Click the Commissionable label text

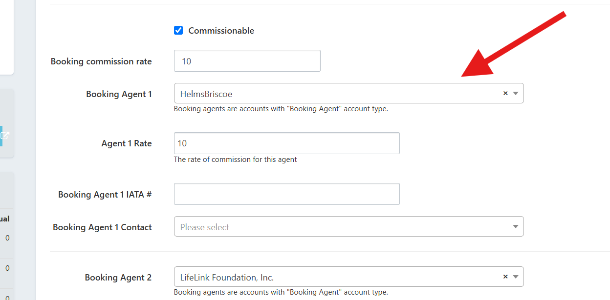221,31
